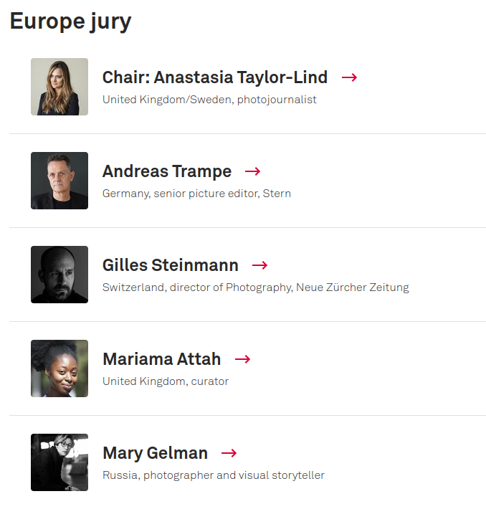
Task: Select Gilles Steinmann's black-and-white portrait
Action: 59,275
